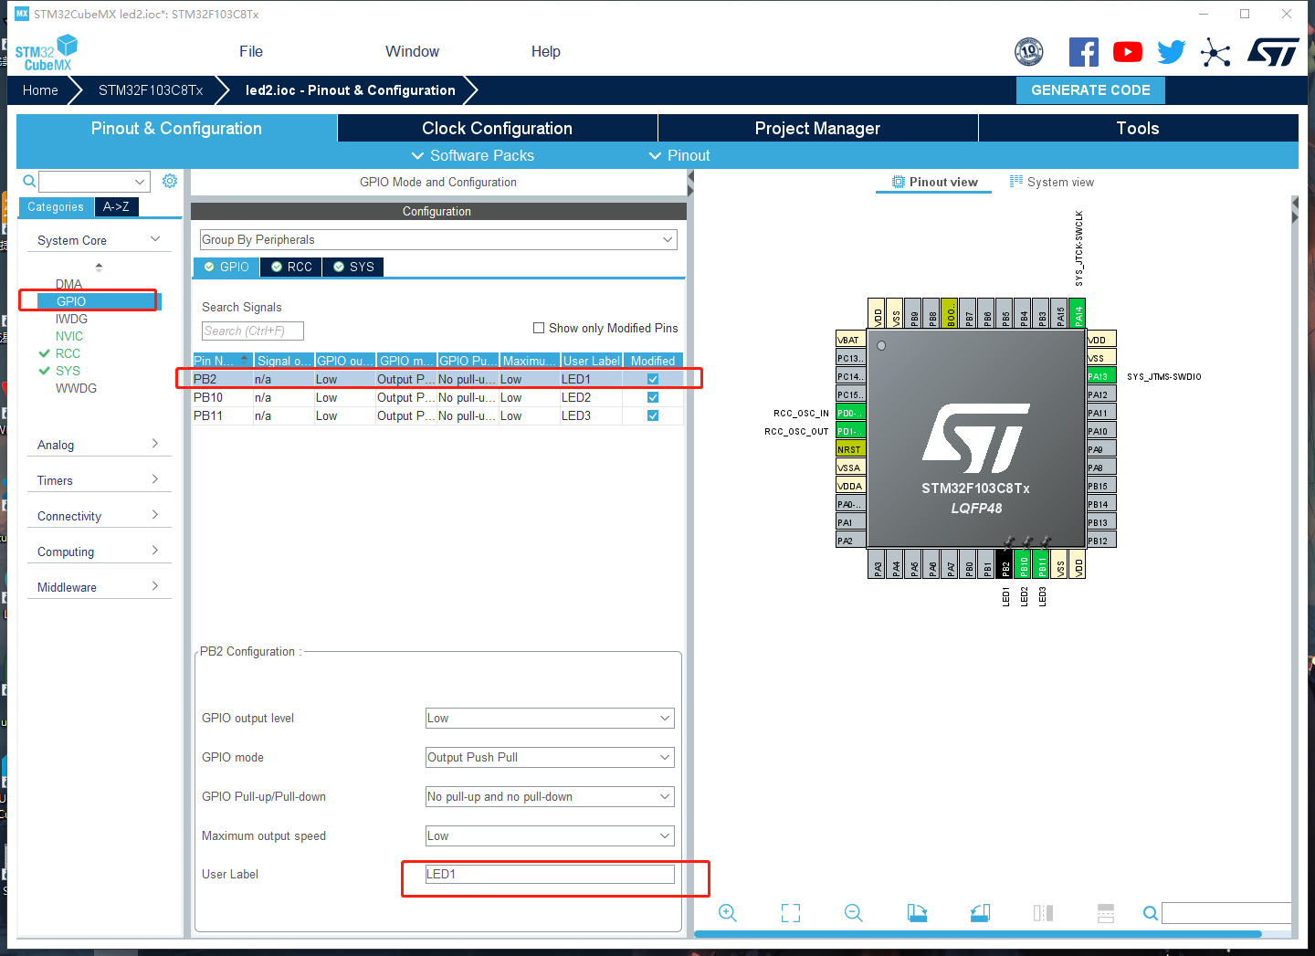This screenshot has width=1315, height=956.
Task: Expand the Middleware category
Action: pos(99,587)
